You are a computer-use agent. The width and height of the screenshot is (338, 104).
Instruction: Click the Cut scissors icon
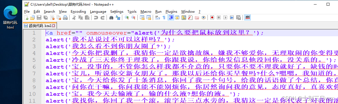point(74,18)
